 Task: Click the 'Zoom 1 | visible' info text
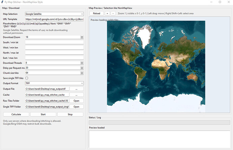pos(156,14)
